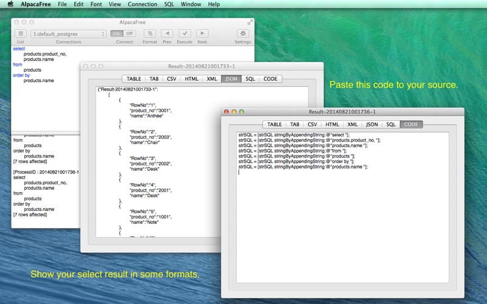Select HTML tab in Result-20140821001733-1 window
The width and height of the screenshot is (487, 304).
pyautogui.click(x=191, y=79)
